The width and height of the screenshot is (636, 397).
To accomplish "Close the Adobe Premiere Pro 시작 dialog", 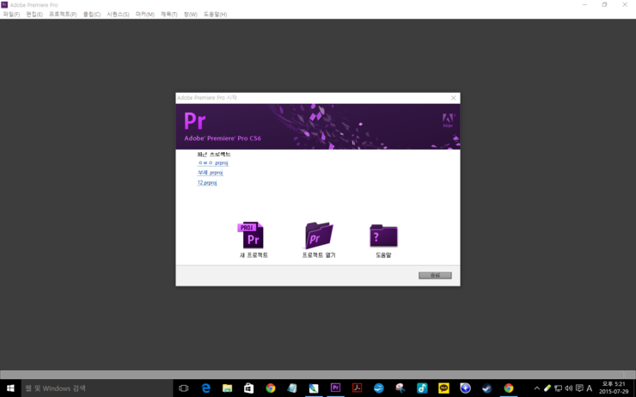I will [x=454, y=98].
